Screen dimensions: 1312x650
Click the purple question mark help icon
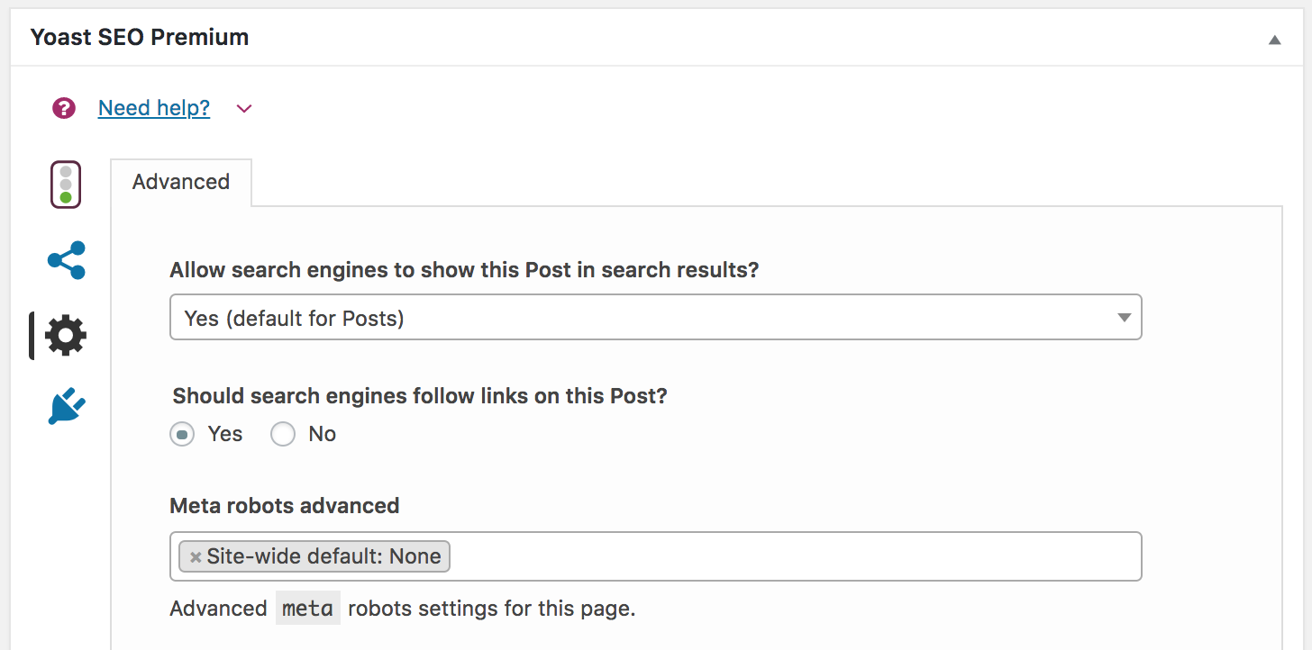(64, 109)
